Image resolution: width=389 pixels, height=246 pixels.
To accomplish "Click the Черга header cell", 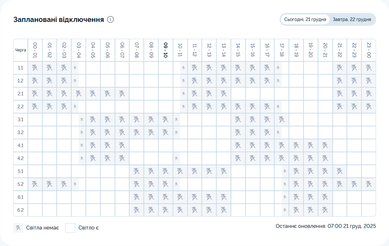I will (21, 50).
